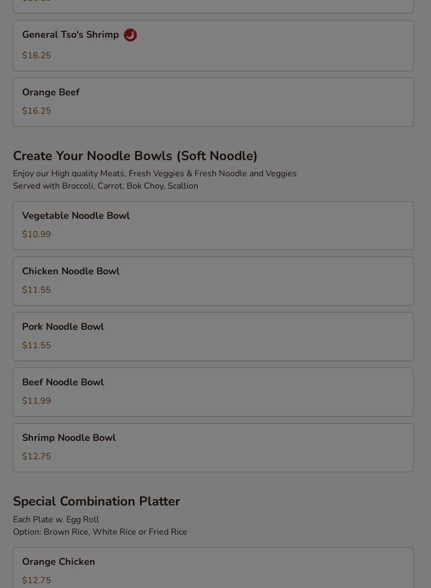Select the Pork Noodle Bowl card
The height and width of the screenshot is (588, 431).
(x=213, y=336)
